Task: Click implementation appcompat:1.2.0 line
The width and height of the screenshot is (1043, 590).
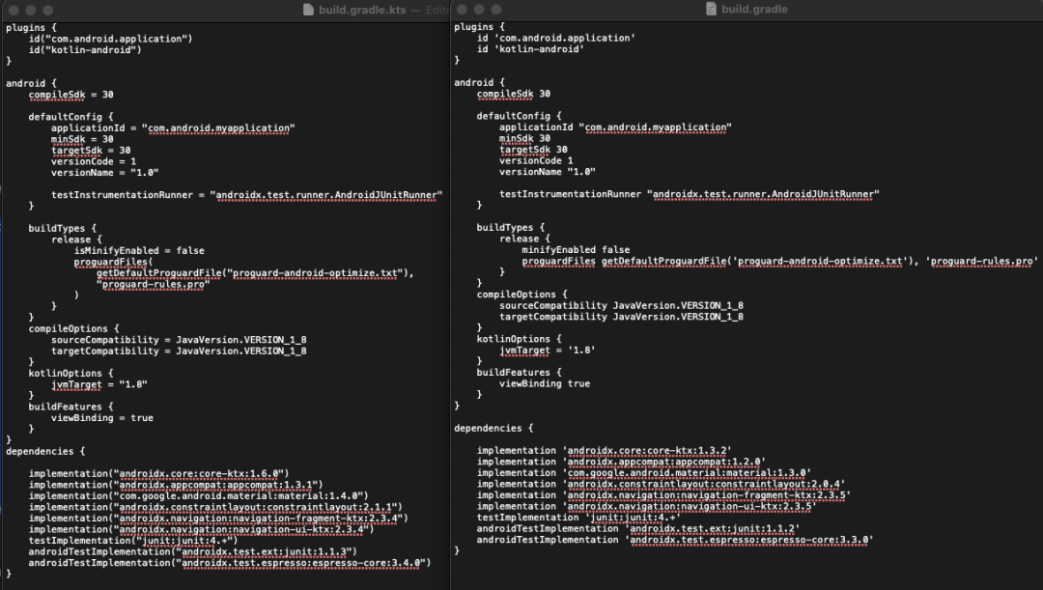Action: coord(621,462)
